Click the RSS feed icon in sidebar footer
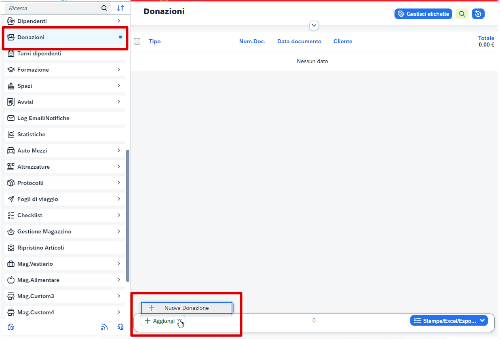The width and height of the screenshot is (500, 339). pos(104,327)
